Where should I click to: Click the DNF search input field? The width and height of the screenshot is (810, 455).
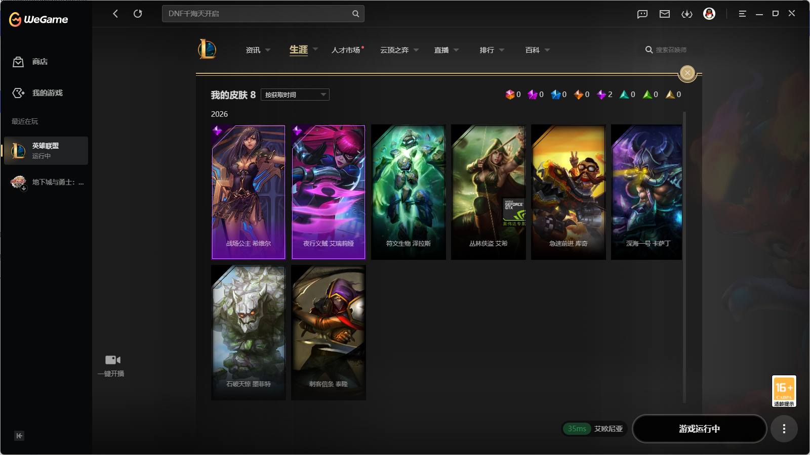coord(263,14)
